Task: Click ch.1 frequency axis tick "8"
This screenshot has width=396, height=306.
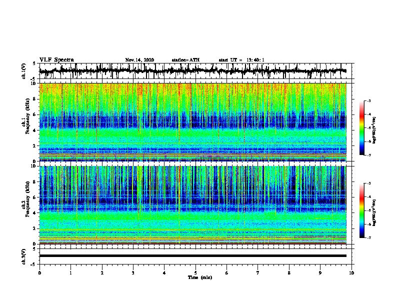Action: pos(35,99)
